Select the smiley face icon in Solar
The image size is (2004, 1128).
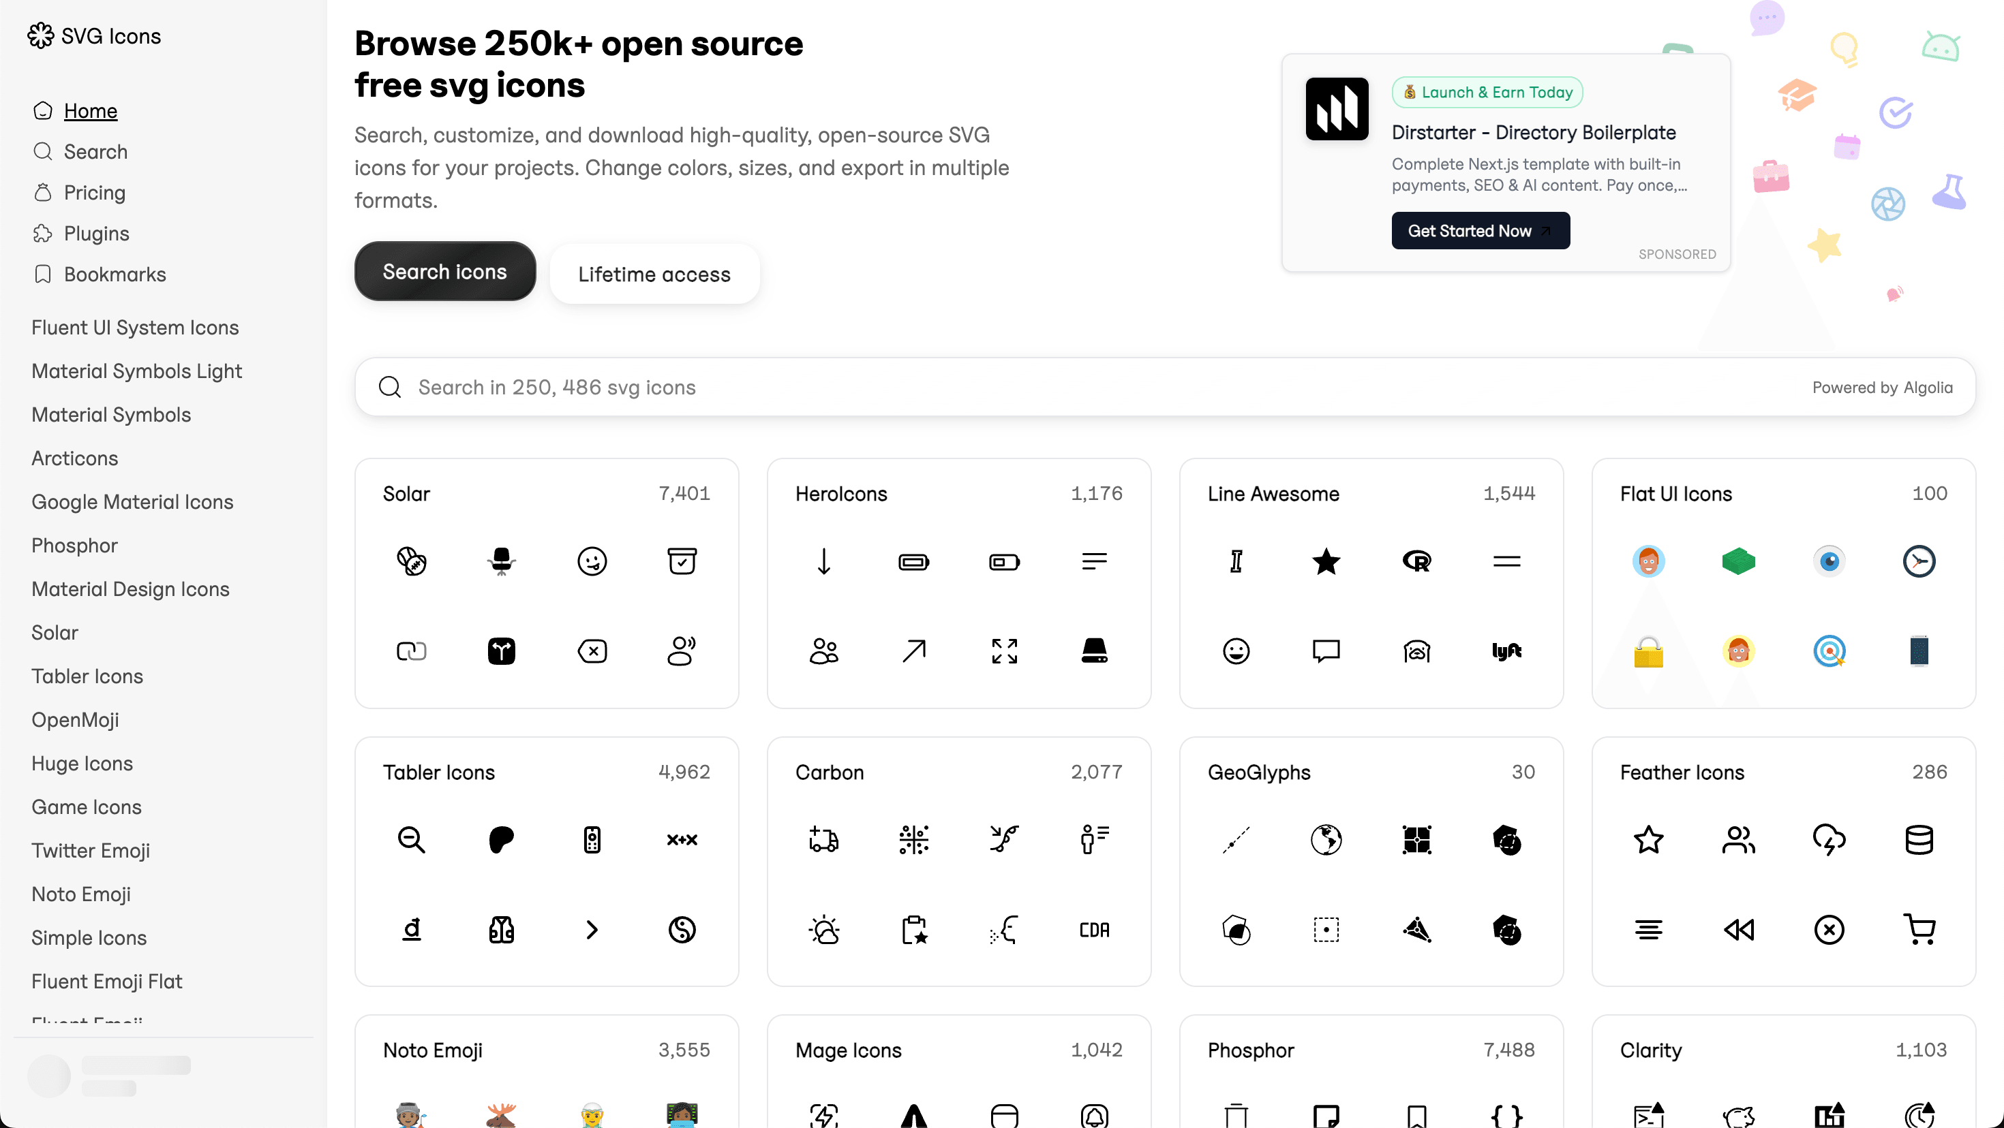point(592,561)
